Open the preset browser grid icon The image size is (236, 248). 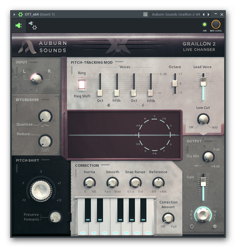coord(145,14)
